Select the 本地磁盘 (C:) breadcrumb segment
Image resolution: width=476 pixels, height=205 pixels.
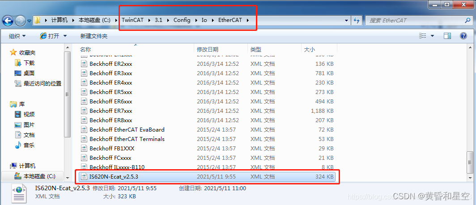coord(94,20)
